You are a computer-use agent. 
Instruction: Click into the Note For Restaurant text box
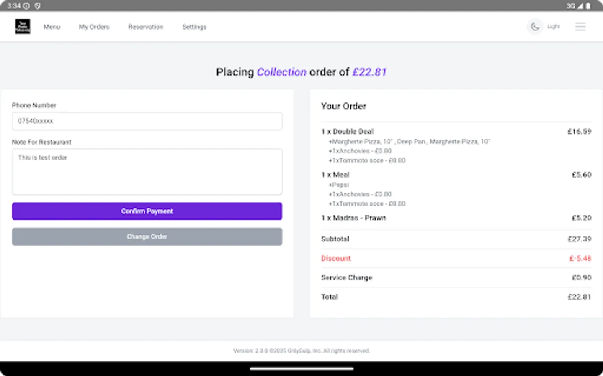tap(147, 172)
